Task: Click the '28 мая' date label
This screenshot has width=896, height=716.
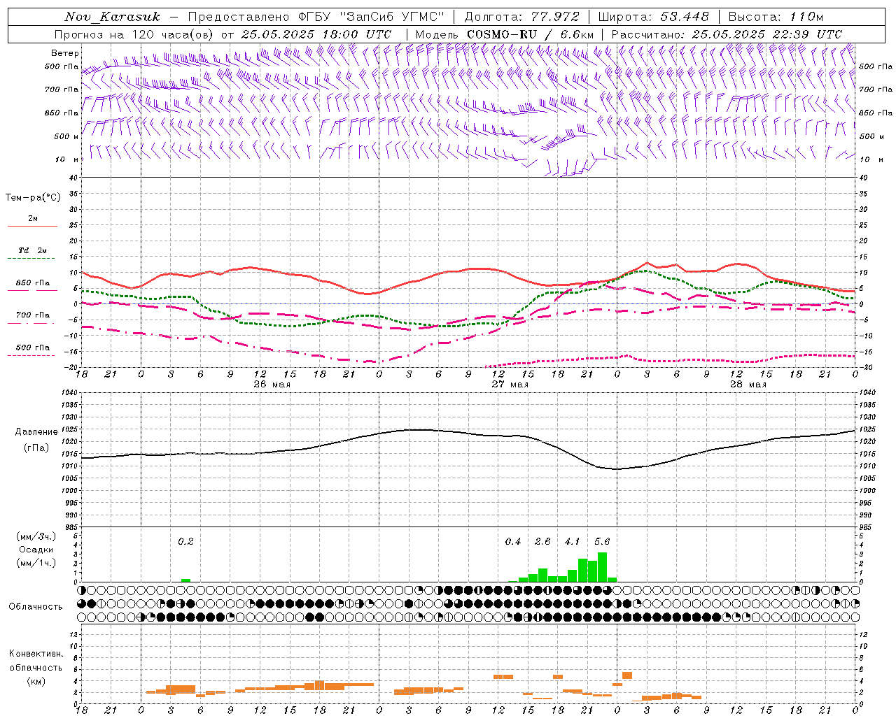Action: point(748,385)
